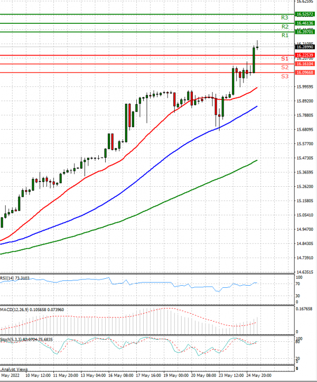Click the 24 May 20:00 time label
This screenshot has height=382, width=317.
[258, 375]
